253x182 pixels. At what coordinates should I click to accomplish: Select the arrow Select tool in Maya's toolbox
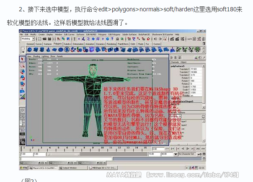(x=22, y=59)
